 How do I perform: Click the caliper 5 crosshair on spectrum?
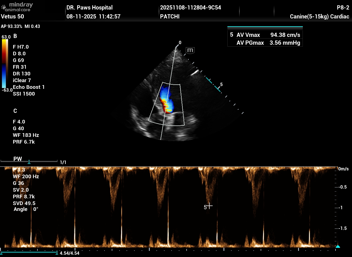click(210, 206)
